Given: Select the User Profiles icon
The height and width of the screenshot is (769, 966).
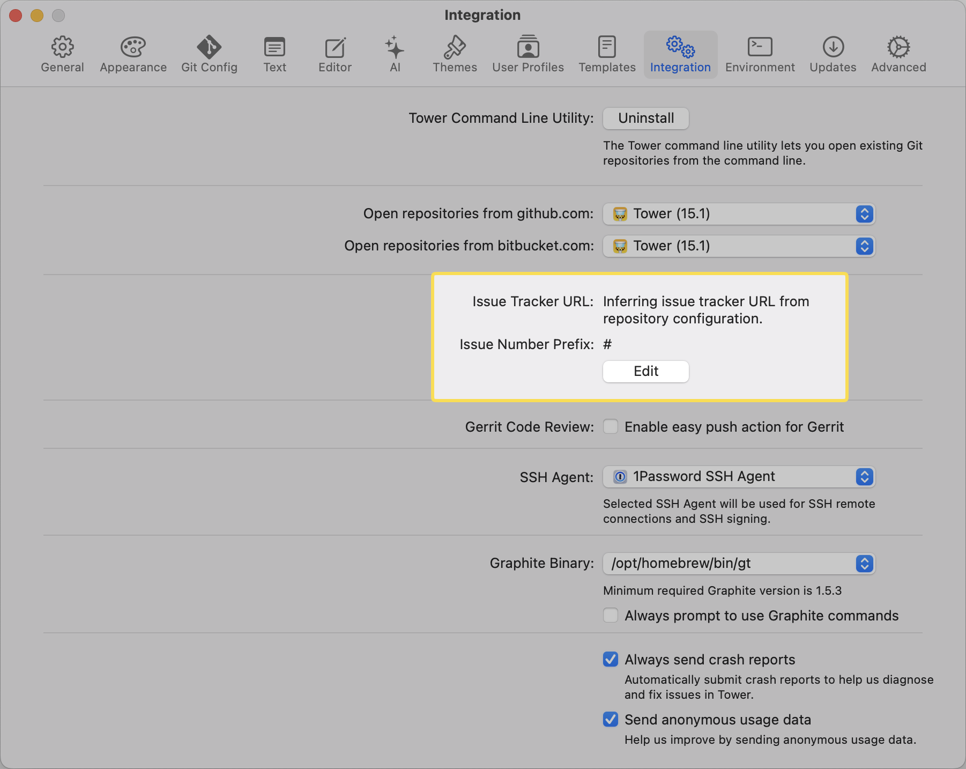Looking at the screenshot, I should (x=528, y=48).
